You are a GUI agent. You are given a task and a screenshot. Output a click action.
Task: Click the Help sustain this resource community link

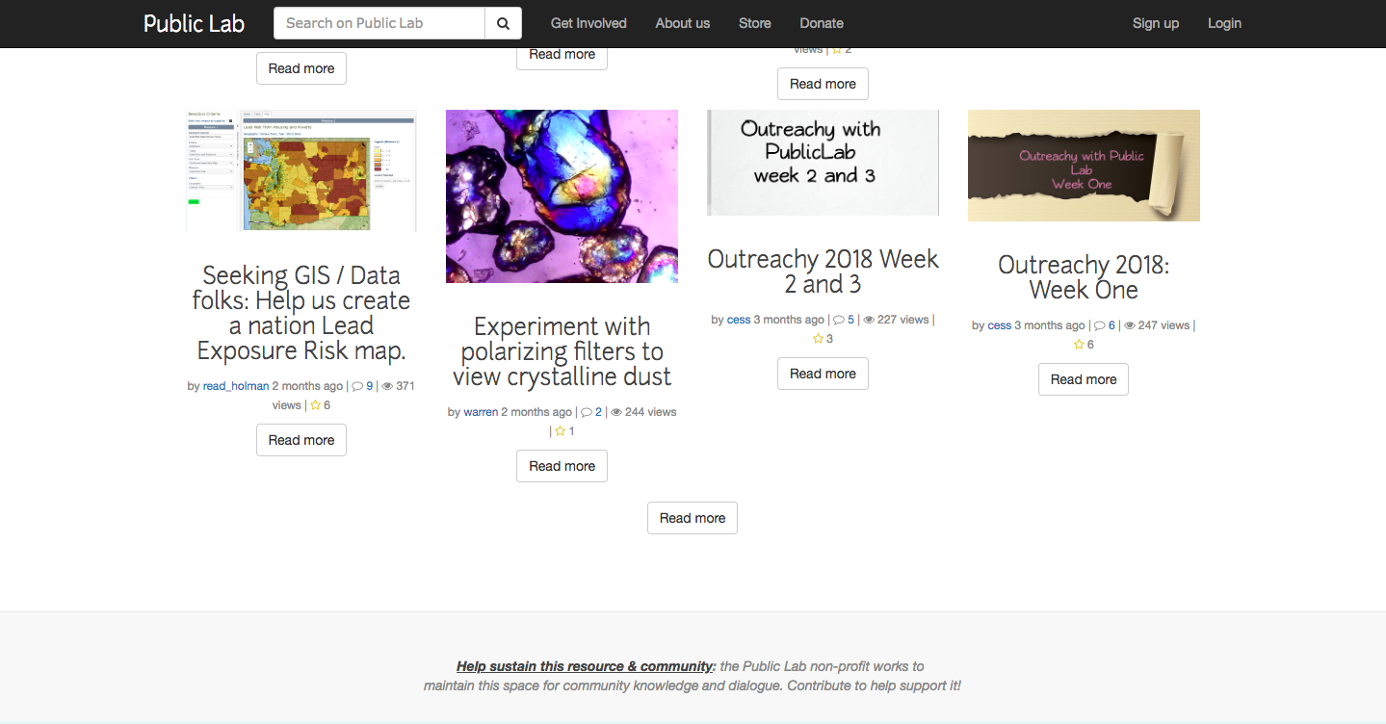[585, 665]
